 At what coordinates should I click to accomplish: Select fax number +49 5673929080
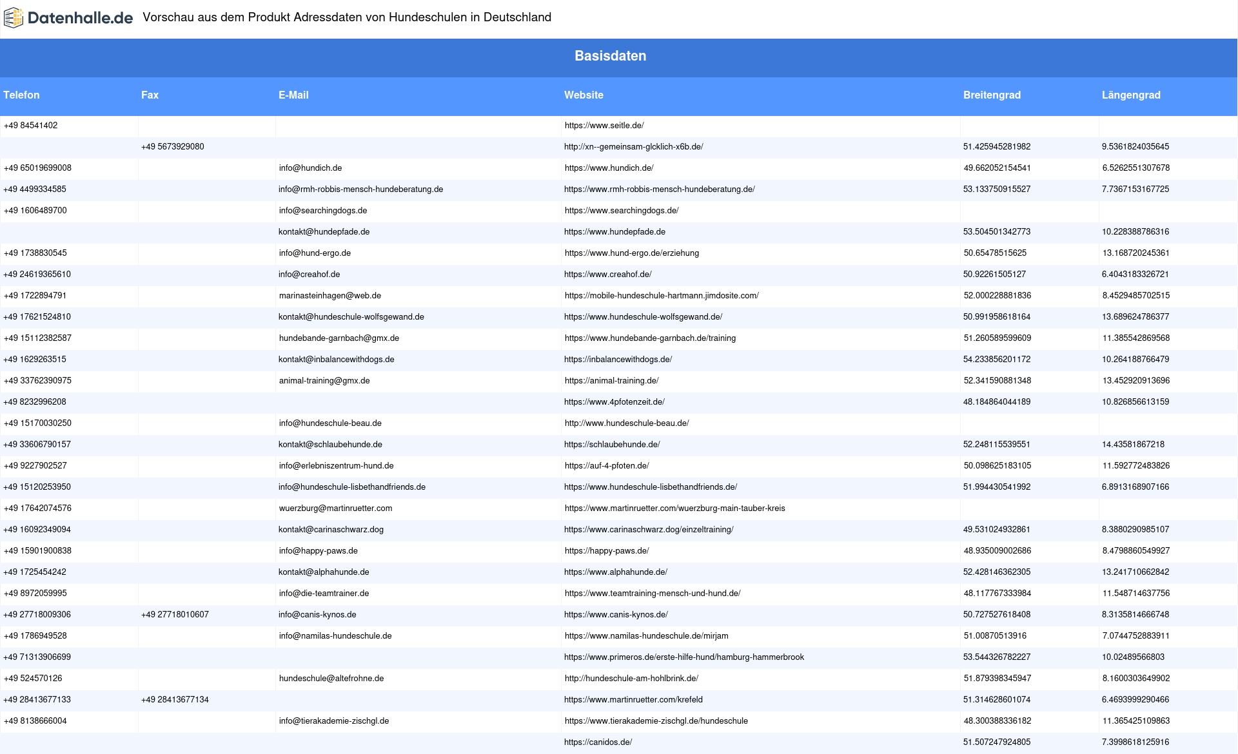[172, 147]
